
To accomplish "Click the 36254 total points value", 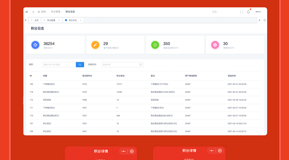I will pyautogui.click(x=49, y=44).
